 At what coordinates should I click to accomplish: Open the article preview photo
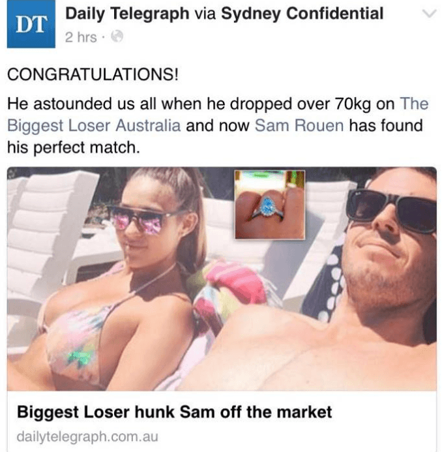coord(222,279)
